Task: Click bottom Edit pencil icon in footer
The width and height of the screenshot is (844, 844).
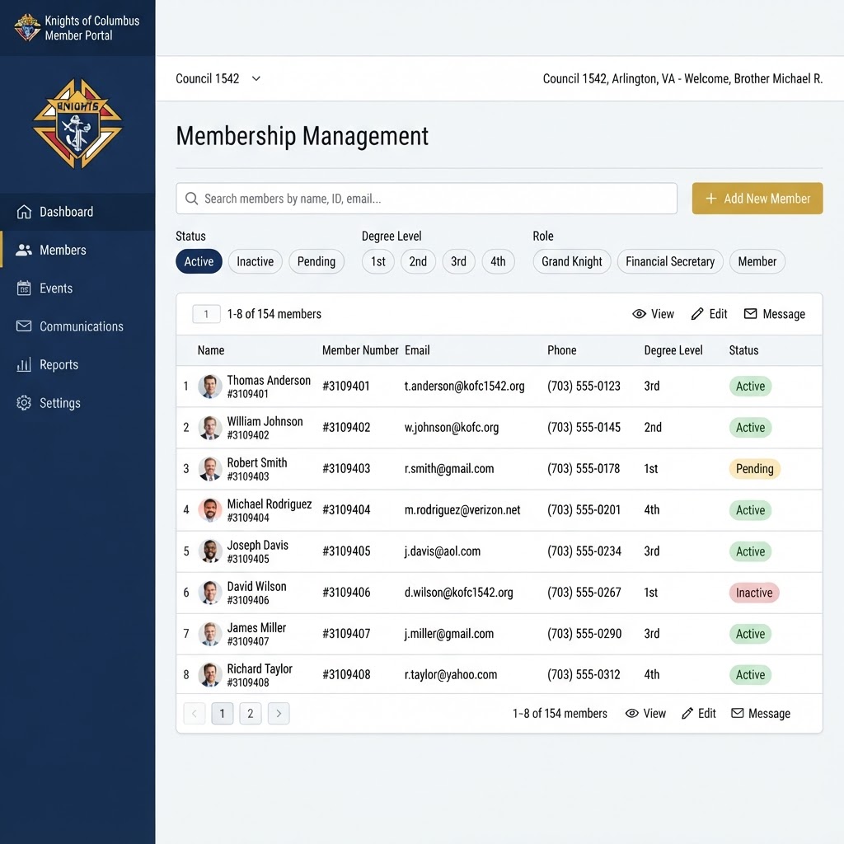Action: tap(687, 713)
